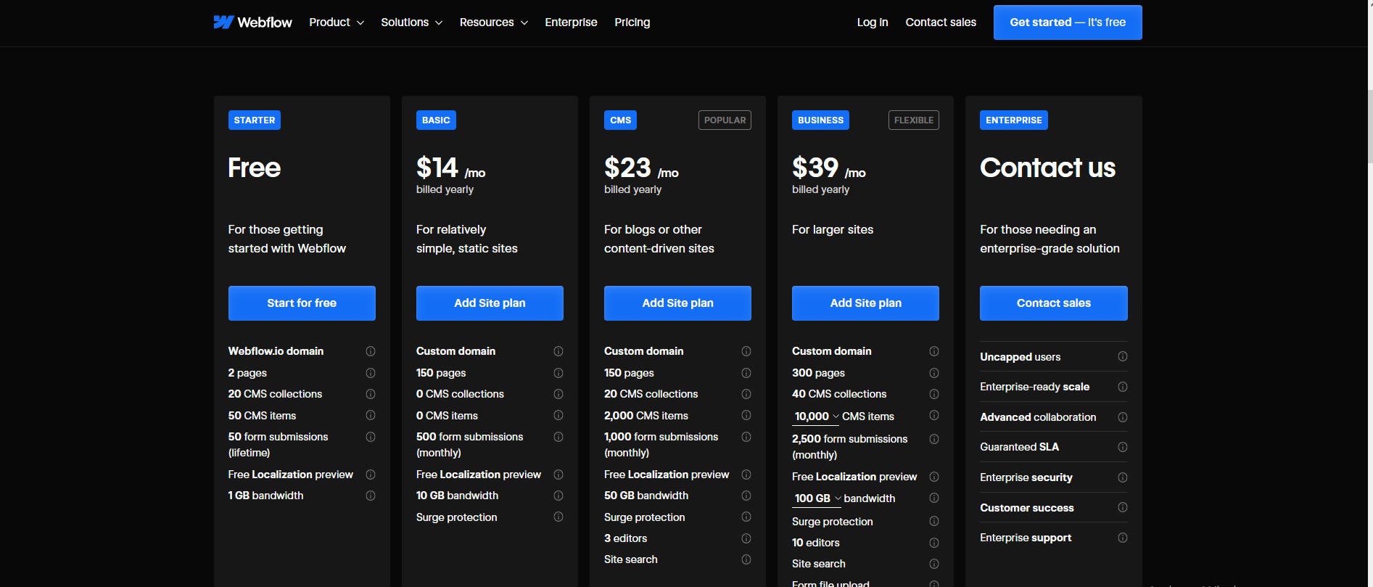Click Log in

point(873,22)
